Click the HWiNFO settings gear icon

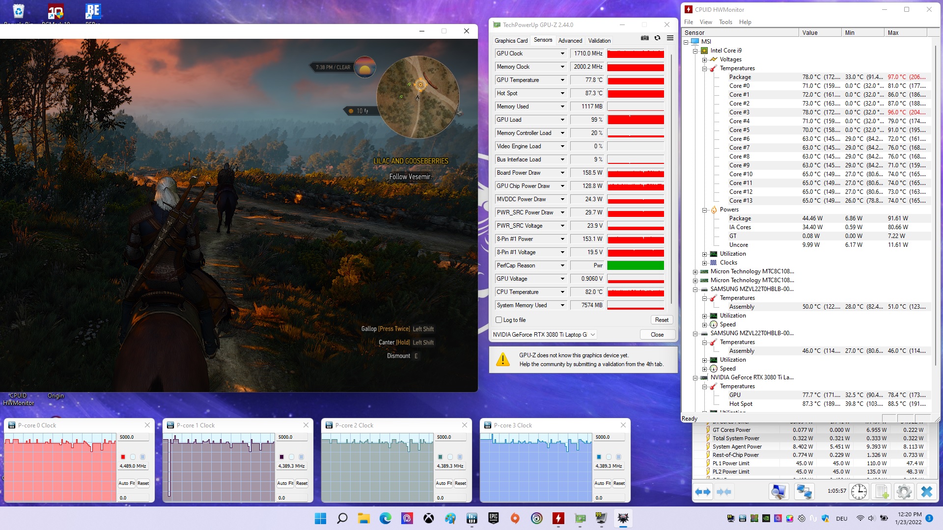(904, 491)
